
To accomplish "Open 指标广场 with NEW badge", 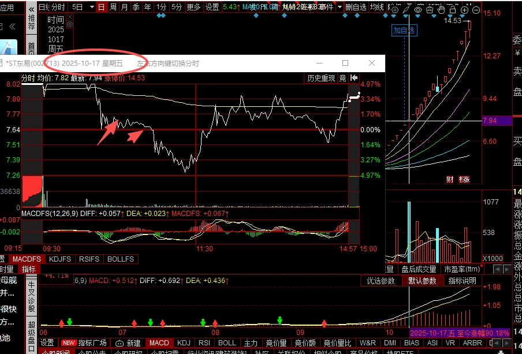I will coord(84,342).
